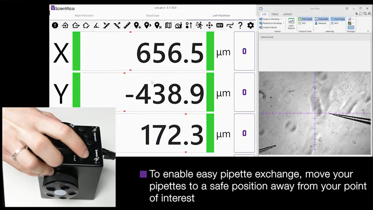The image size is (373, 210).
Task: Click the snail slow speed icon
Action: [178, 25]
